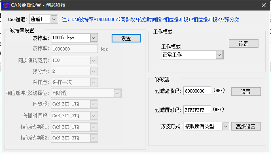Click the 相位缓冲段2选择位 可编程 dropdown
Viewport: 271px width, 154px height.
(x=86, y=93)
